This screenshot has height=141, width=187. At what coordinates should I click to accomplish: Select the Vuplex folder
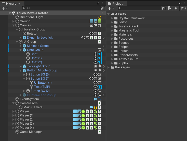tap(123, 63)
